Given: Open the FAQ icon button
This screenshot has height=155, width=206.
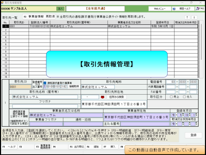Looking at the screenshot, I should click(200, 9).
